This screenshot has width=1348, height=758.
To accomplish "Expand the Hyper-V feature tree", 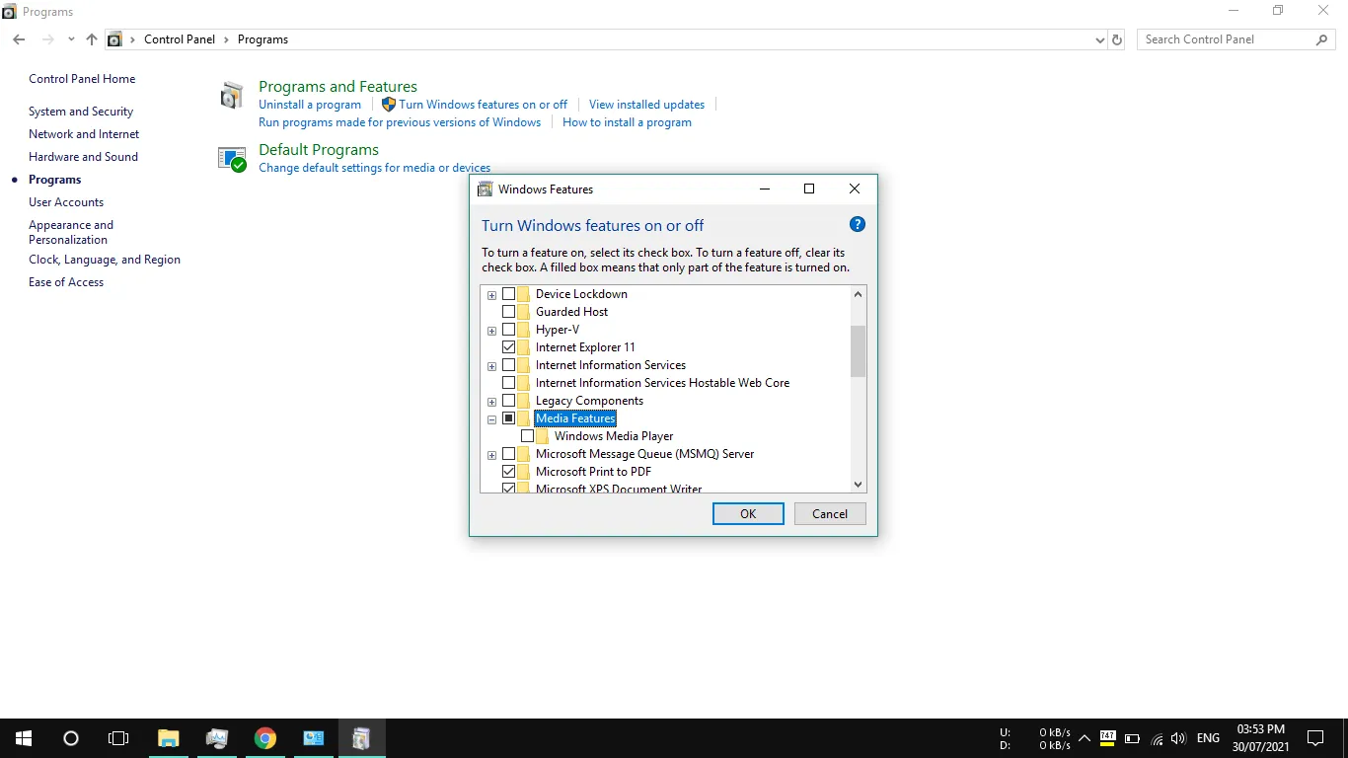I will pos(491,331).
